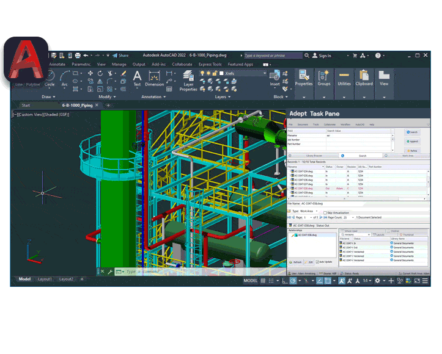Toggle snap mode in status bar
This screenshot has height=354, width=442.
pos(271,281)
